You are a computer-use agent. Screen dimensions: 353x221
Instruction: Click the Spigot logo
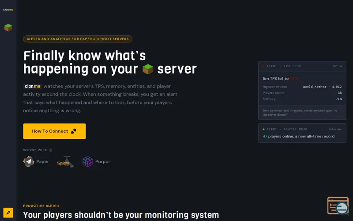coord(65,162)
